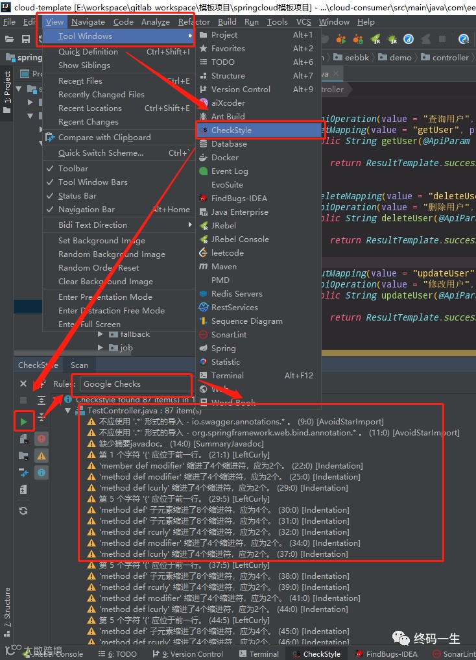
Task: Open FindBugs-IDEA tool window entry
Action: tap(258, 198)
